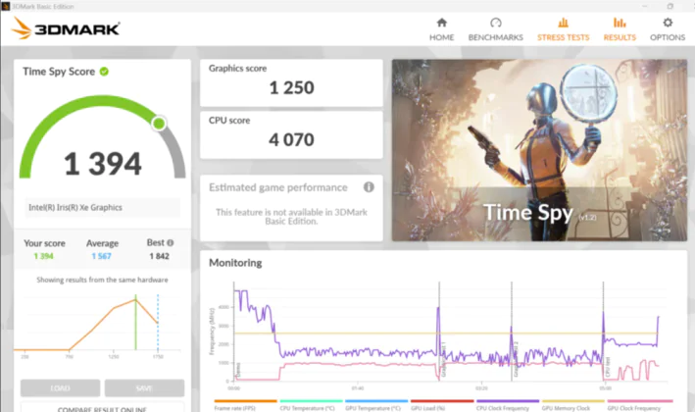The width and height of the screenshot is (695, 412).
Task: Click the Monitoring section heading
Action: 235,263
